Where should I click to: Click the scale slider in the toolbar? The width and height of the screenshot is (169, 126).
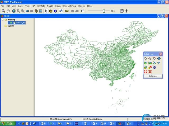click(104, 11)
